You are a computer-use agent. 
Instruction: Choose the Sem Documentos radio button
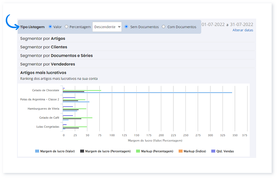[x=126, y=27]
